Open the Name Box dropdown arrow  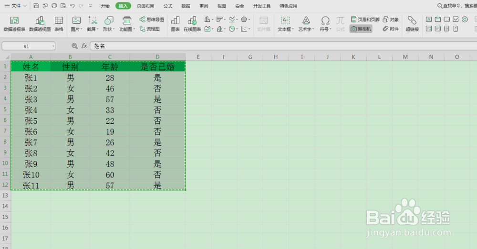(x=53, y=46)
